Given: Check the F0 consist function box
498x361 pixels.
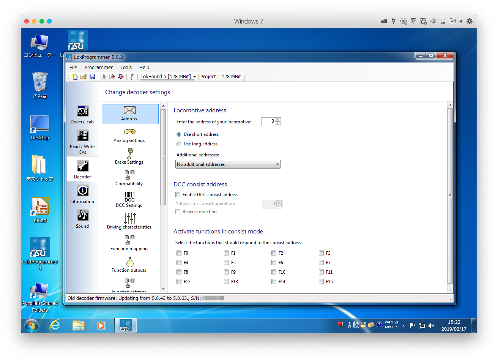Looking at the screenshot, I should click(x=179, y=253).
